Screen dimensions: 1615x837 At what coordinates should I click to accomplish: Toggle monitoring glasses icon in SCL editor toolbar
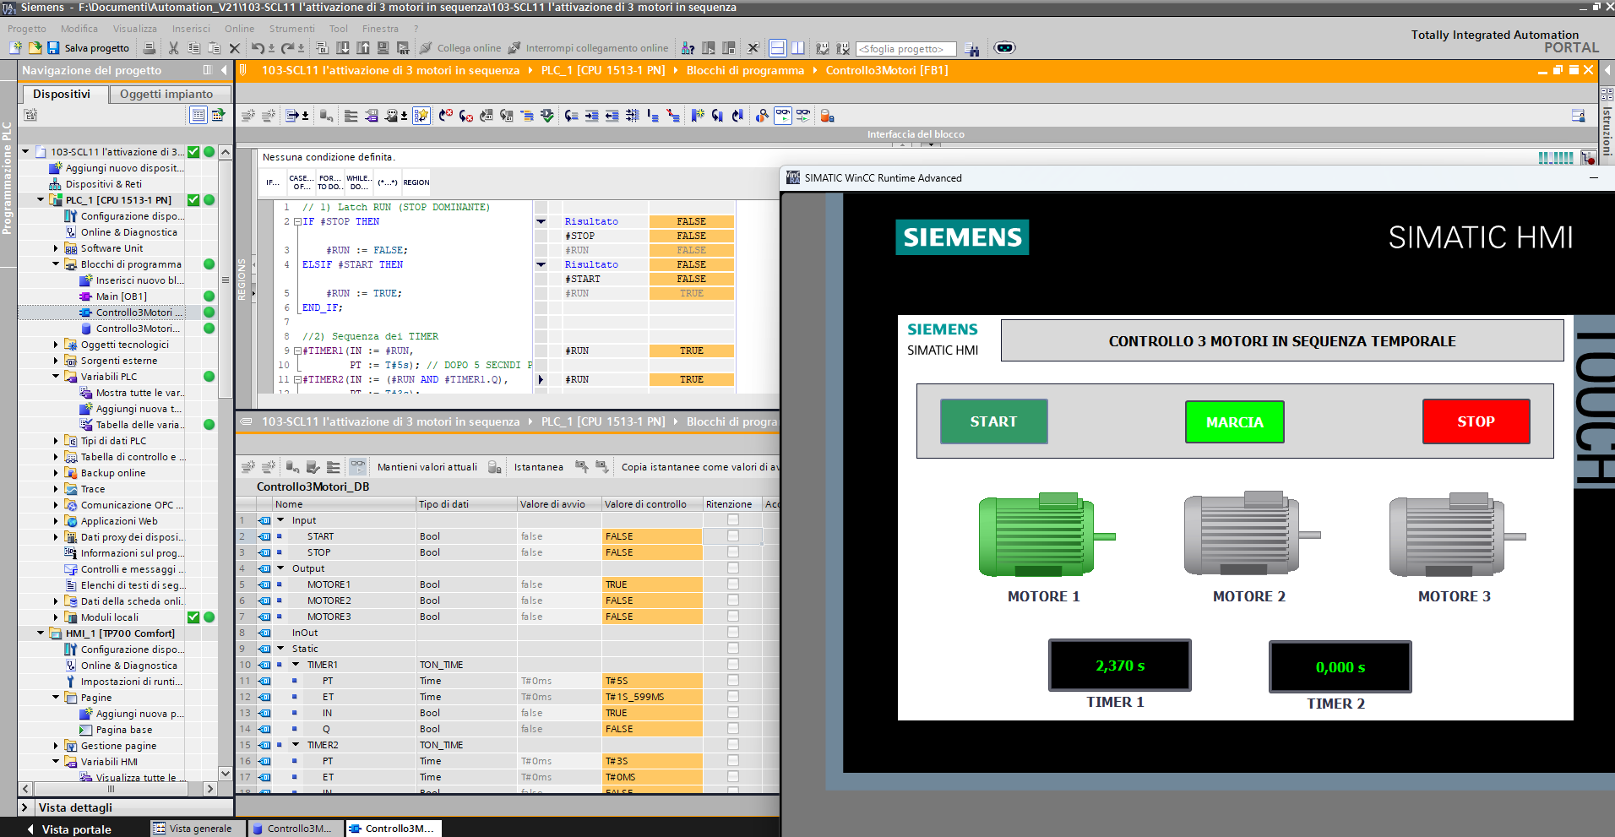(783, 116)
